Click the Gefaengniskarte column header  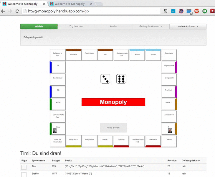click(x=191, y=160)
